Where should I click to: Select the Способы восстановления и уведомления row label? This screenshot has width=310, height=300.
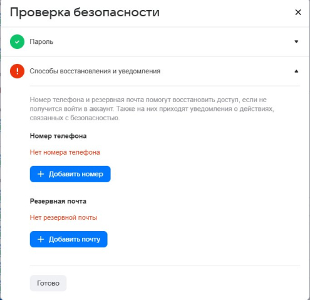pos(95,71)
